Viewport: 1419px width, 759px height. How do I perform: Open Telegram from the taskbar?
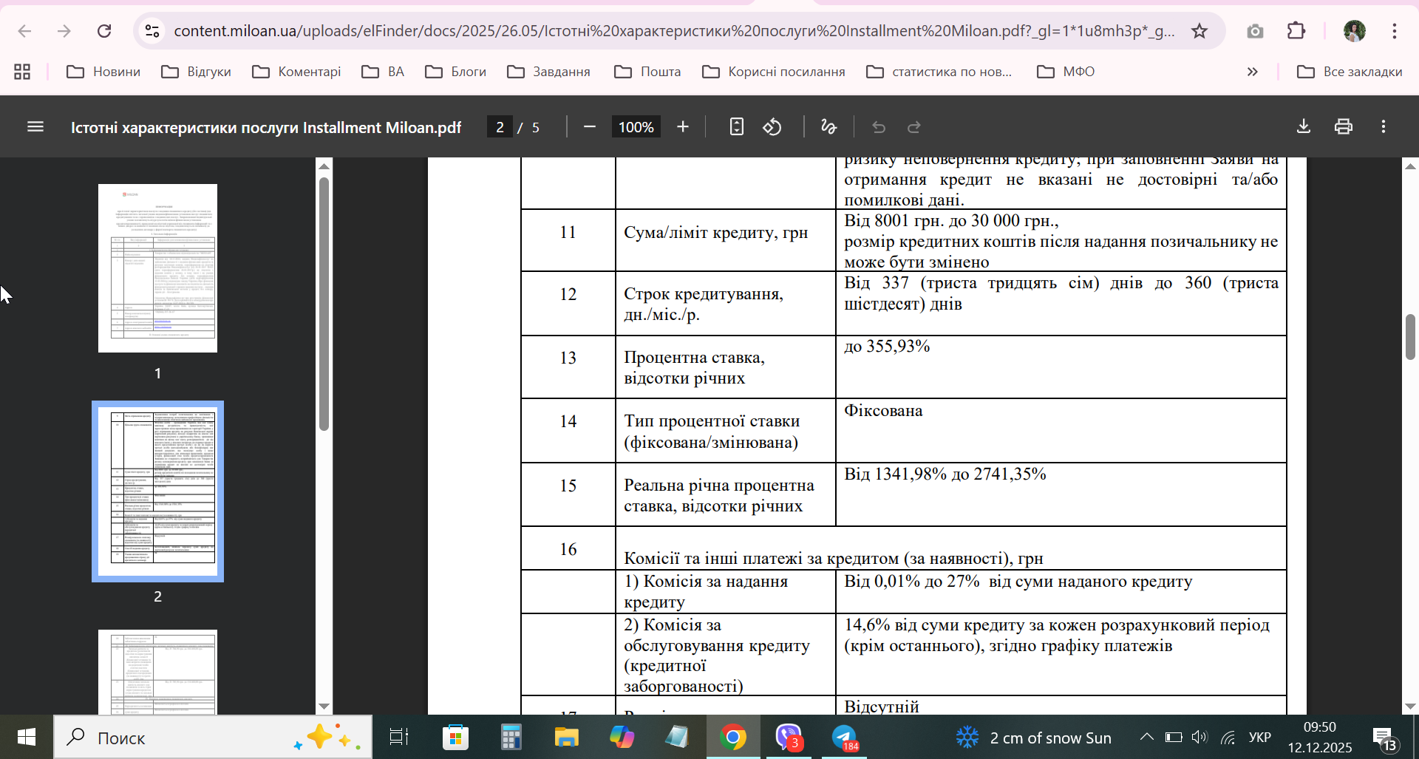pos(844,737)
